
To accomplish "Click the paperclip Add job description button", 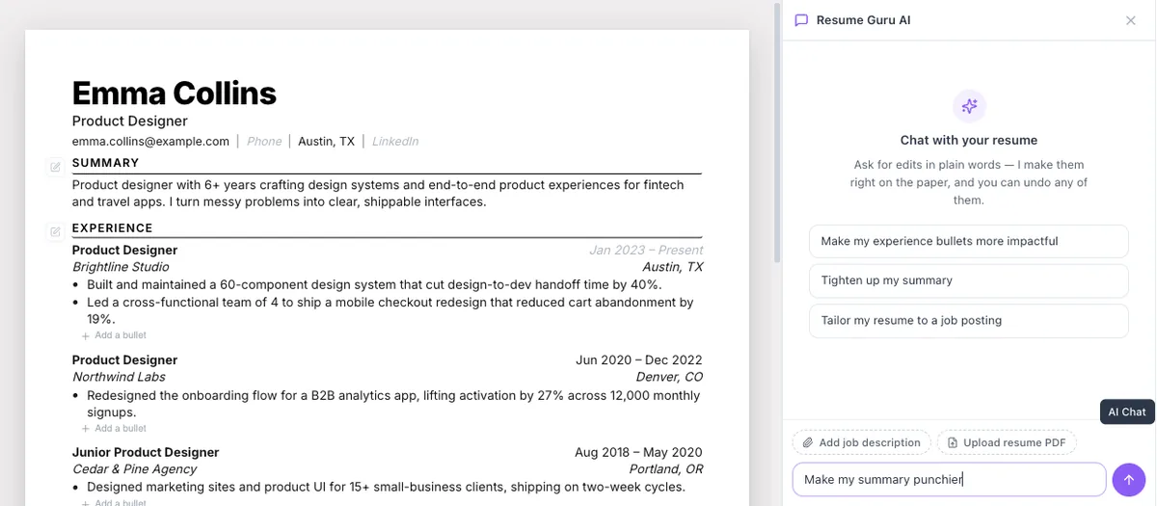I will (x=861, y=442).
